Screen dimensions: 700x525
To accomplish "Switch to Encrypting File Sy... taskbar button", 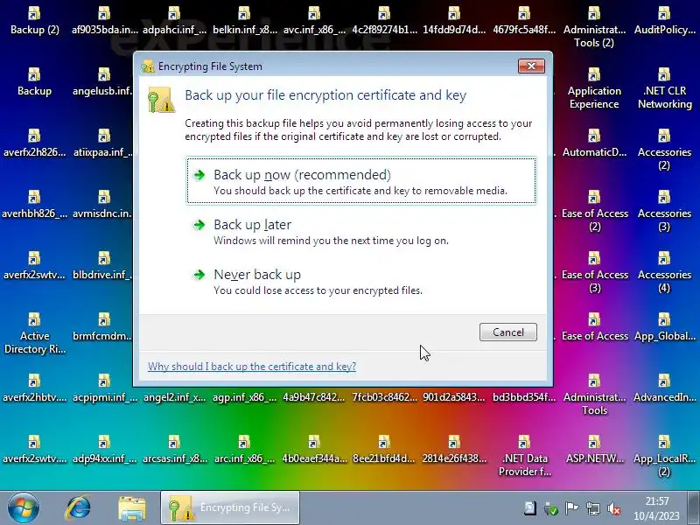I will click(230, 507).
